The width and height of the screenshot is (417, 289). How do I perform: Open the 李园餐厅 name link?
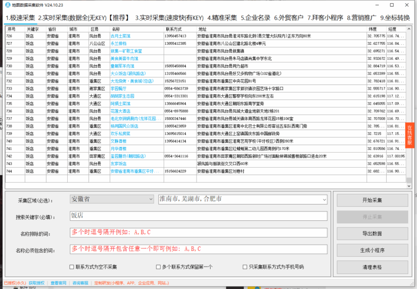[119, 89]
